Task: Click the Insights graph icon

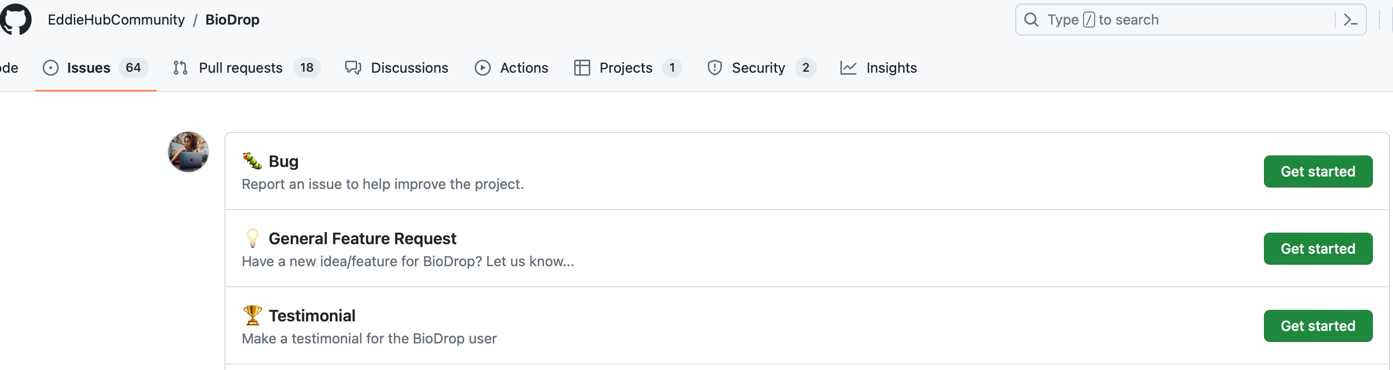Action: (x=848, y=68)
